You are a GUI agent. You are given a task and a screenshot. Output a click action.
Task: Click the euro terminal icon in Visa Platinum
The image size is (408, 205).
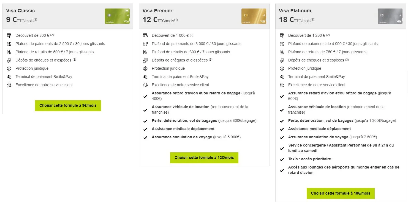282,77
